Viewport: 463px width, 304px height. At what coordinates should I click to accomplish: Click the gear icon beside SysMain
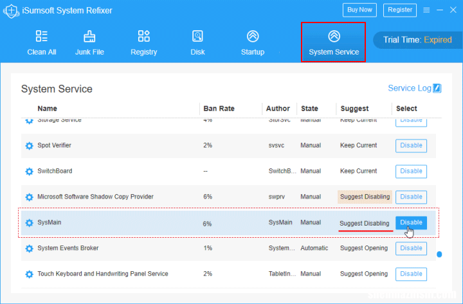pyautogui.click(x=29, y=222)
